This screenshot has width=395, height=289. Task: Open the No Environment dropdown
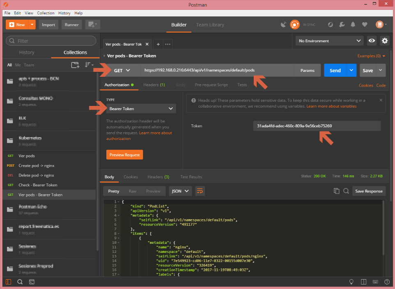[329, 41]
